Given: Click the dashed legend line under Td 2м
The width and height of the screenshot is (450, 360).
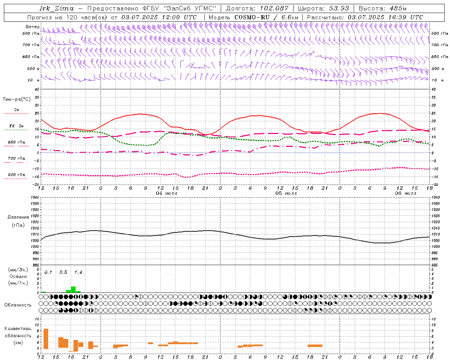Looking at the screenshot, I should 16,130.
